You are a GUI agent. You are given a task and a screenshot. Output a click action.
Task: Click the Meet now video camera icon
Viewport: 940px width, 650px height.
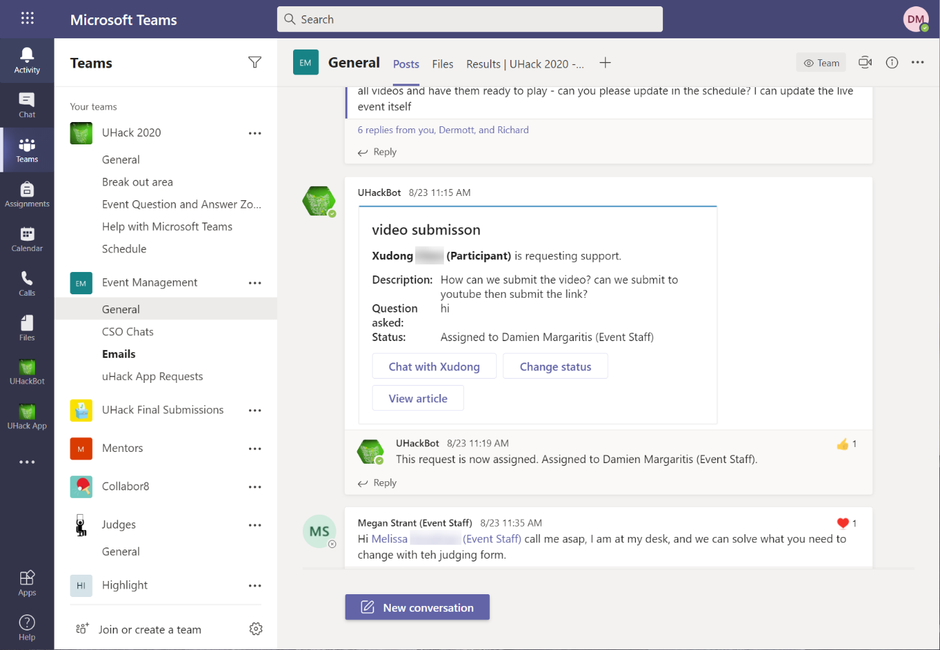tap(865, 63)
